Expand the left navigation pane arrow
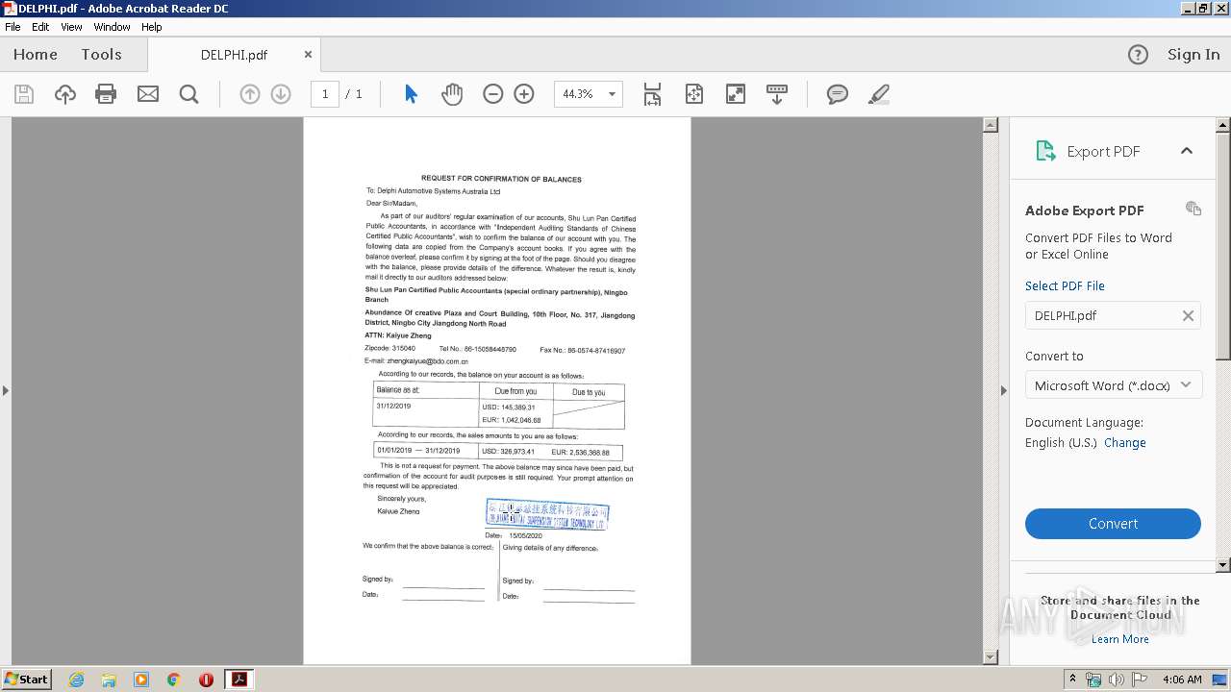 click(6, 390)
